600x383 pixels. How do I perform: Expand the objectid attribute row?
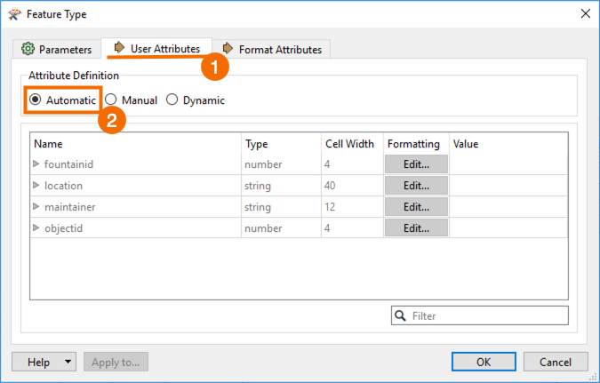click(36, 228)
